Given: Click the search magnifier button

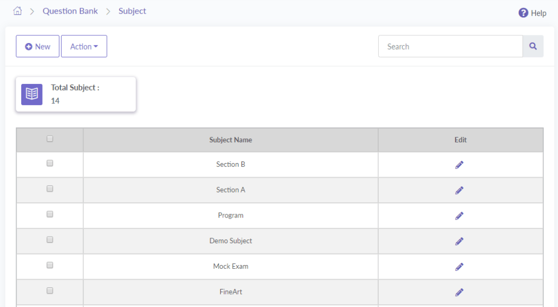Looking at the screenshot, I should point(533,46).
